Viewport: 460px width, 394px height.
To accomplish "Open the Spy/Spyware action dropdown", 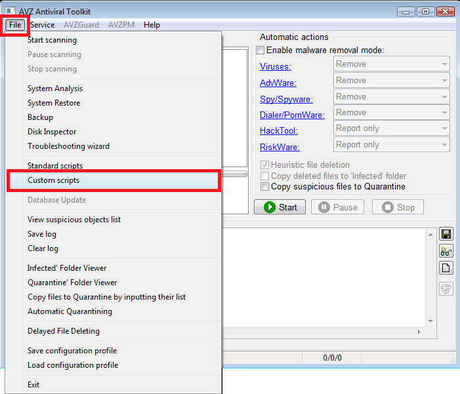I will coord(391,97).
